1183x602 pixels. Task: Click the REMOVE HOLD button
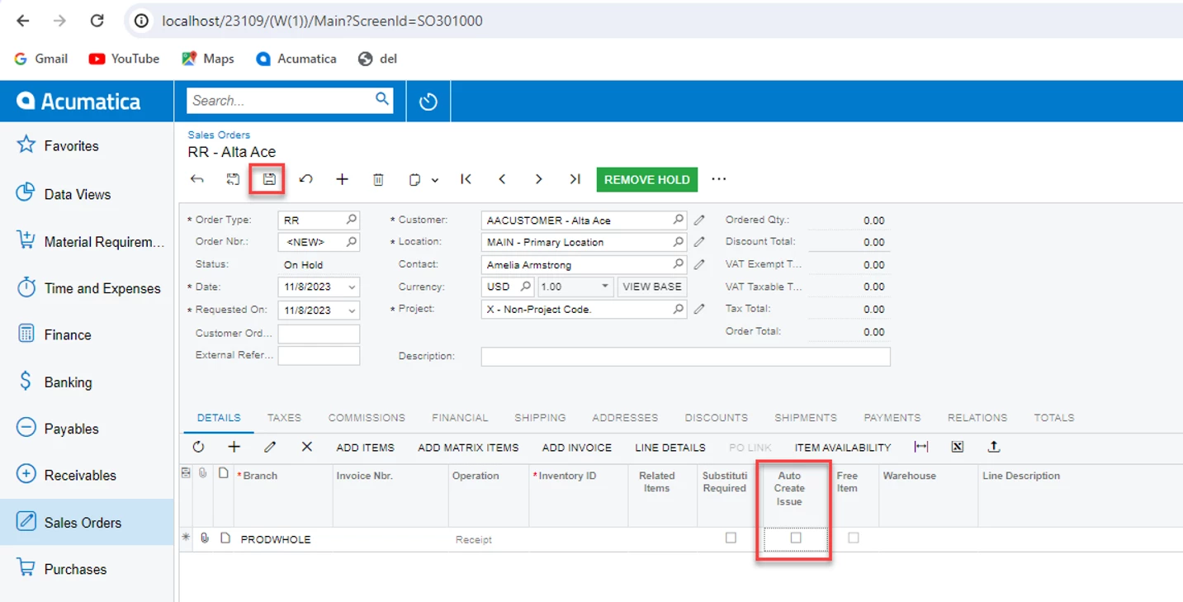[x=647, y=179]
